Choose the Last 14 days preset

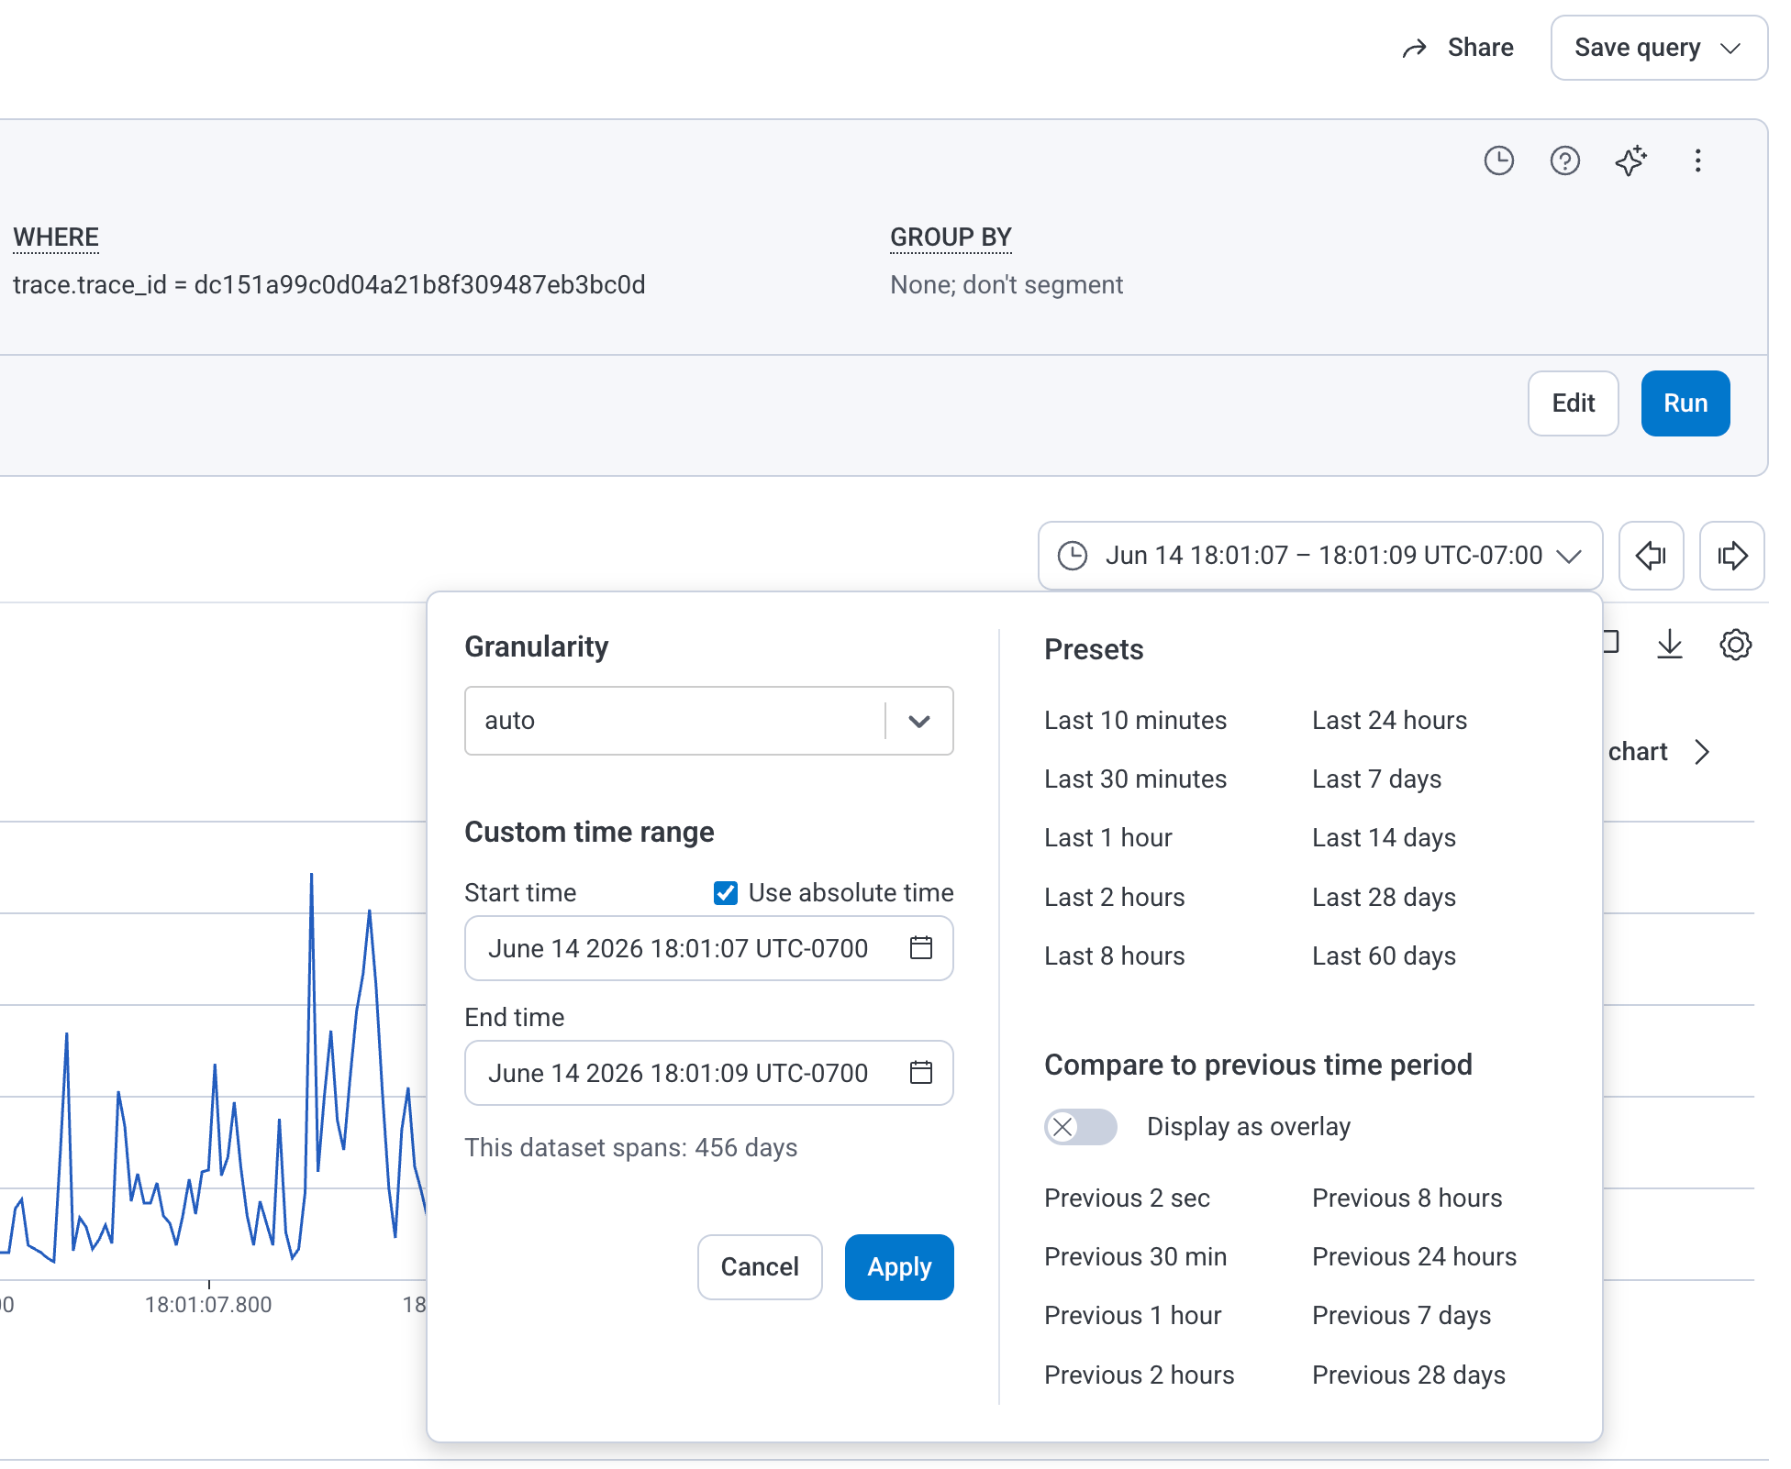[1384, 838]
